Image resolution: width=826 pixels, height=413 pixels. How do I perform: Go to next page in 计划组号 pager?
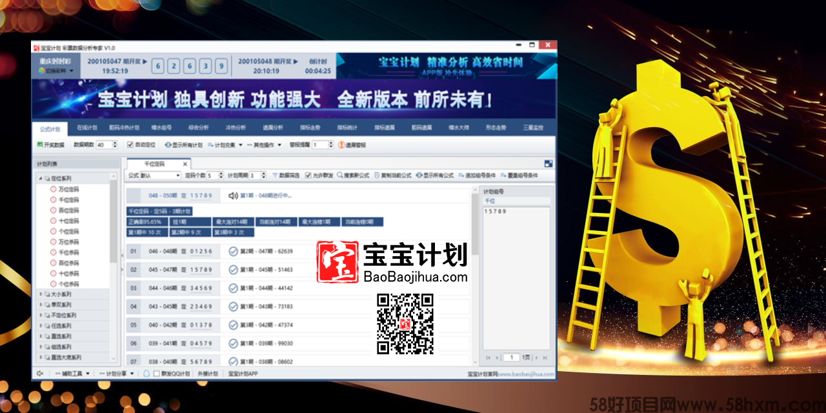pyautogui.click(x=536, y=357)
